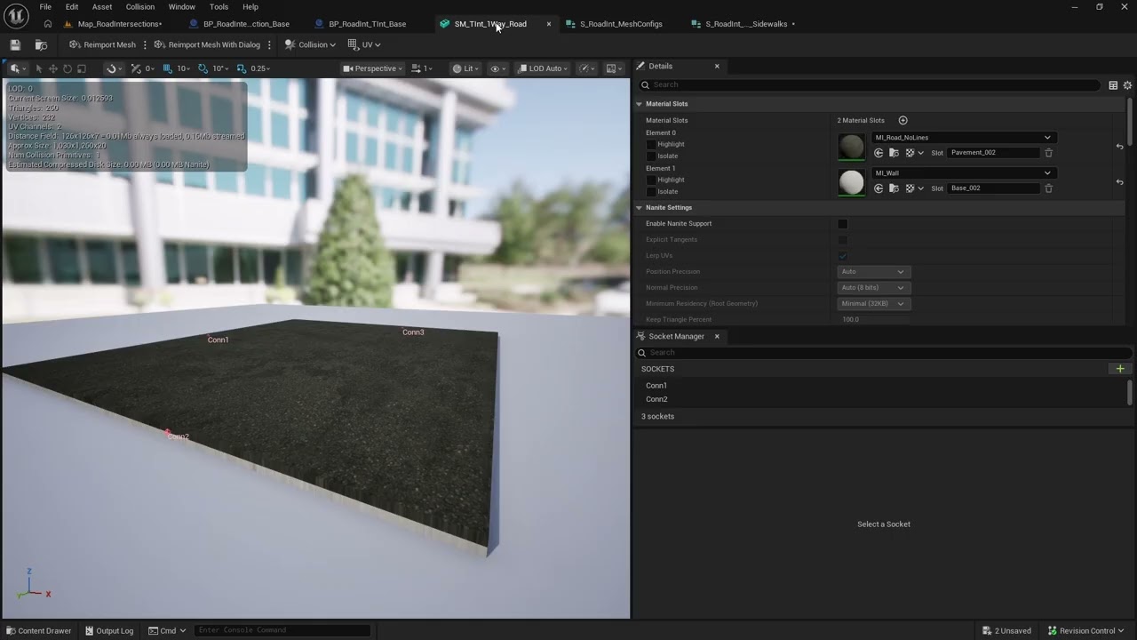Open the MI_Road_NoLines material dropdown
Image resolution: width=1137 pixels, height=640 pixels.
tap(963, 138)
